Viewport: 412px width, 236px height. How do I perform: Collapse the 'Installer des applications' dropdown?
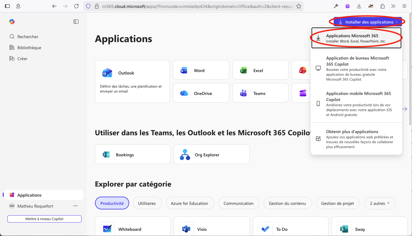tap(368, 22)
